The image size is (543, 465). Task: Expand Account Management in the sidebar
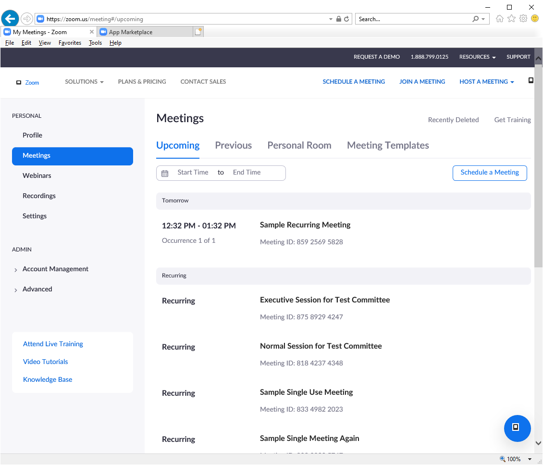tap(16, 270)
